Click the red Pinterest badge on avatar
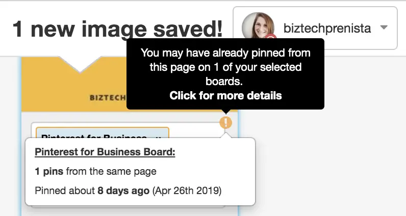The height and width of the screenshot is (216, 406). point(270,37)
